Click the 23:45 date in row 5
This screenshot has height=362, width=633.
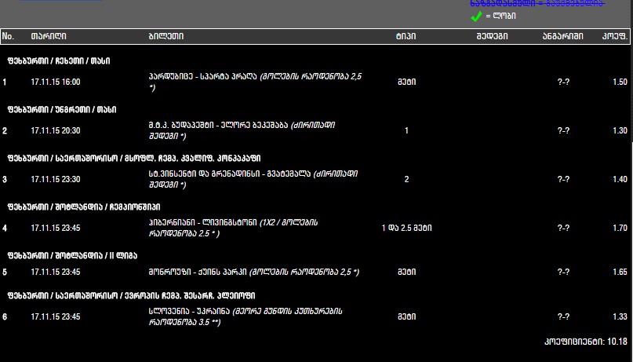[56, 272]
